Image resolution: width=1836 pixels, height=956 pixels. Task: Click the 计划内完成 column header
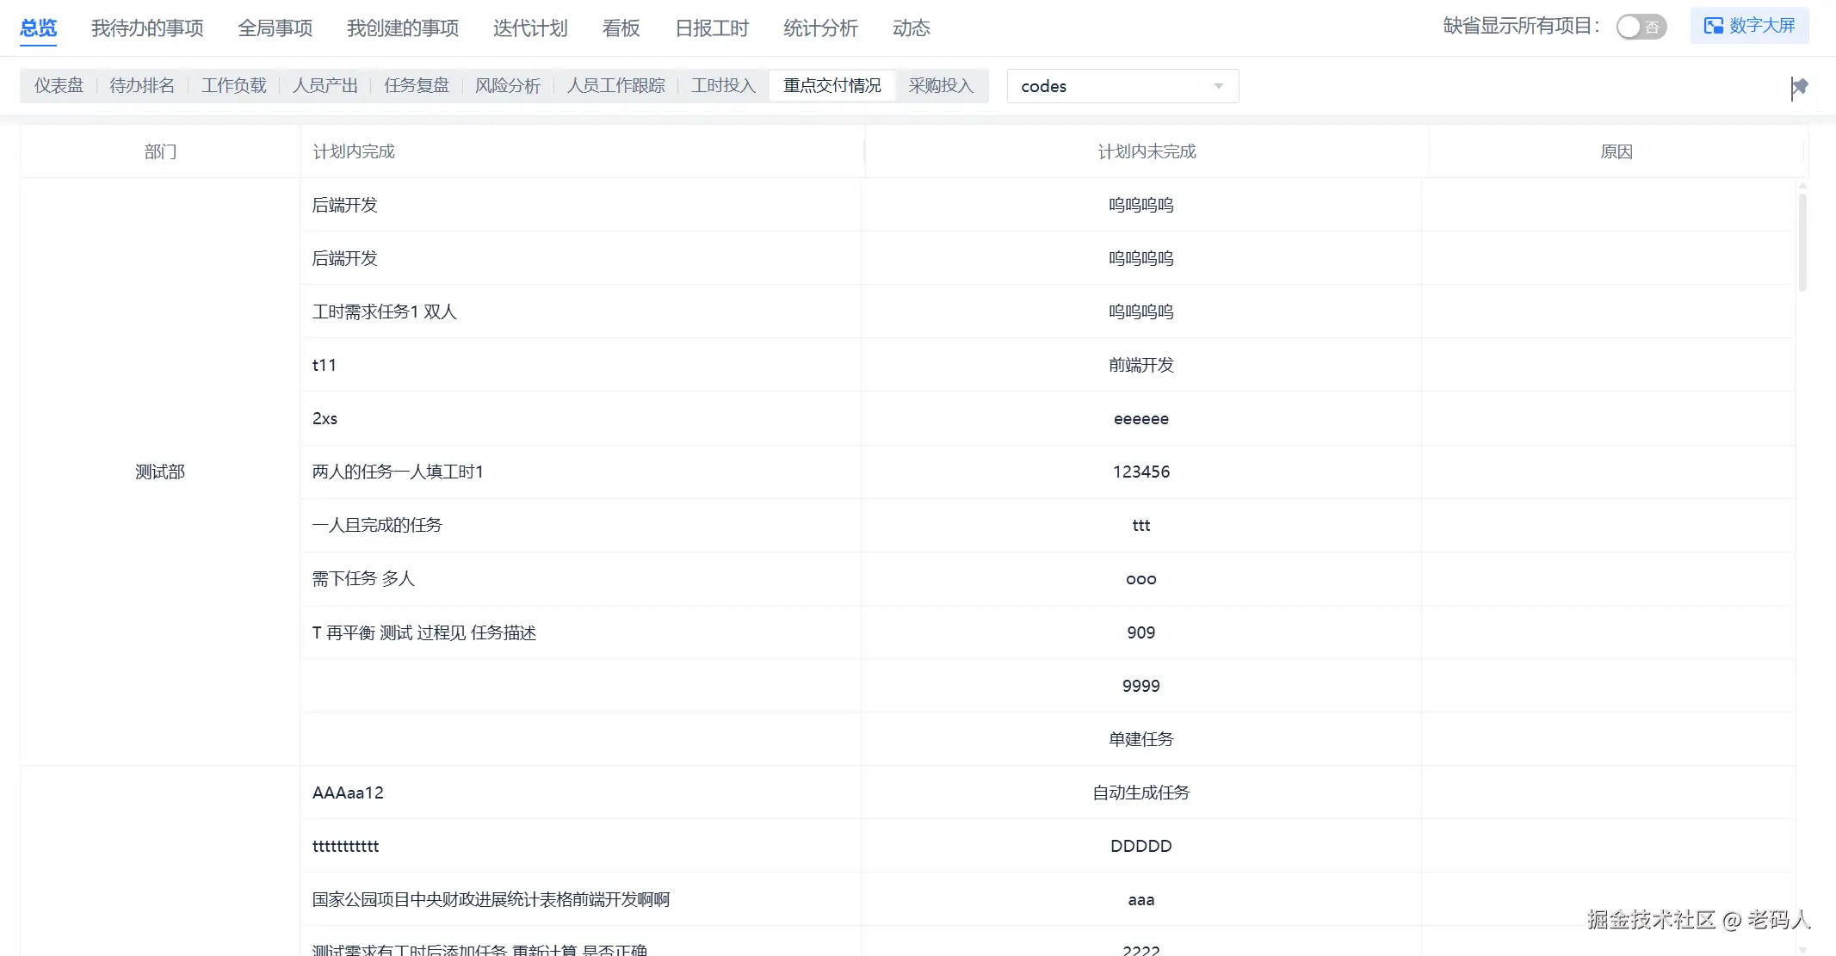point(354,151)
